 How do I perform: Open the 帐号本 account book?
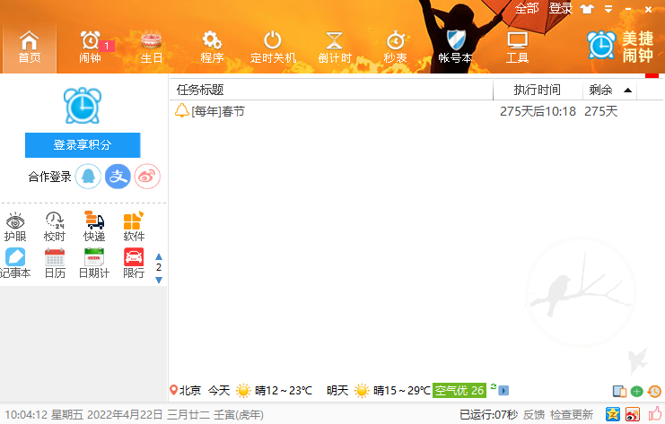click(x=456, y=47)
